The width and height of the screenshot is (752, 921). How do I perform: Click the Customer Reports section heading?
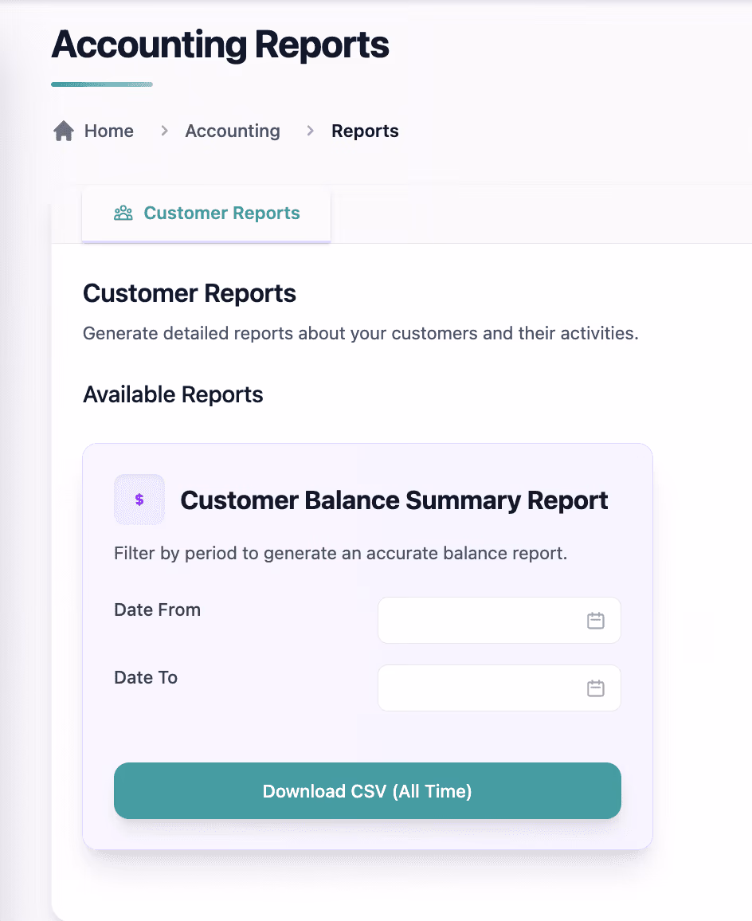189,294
